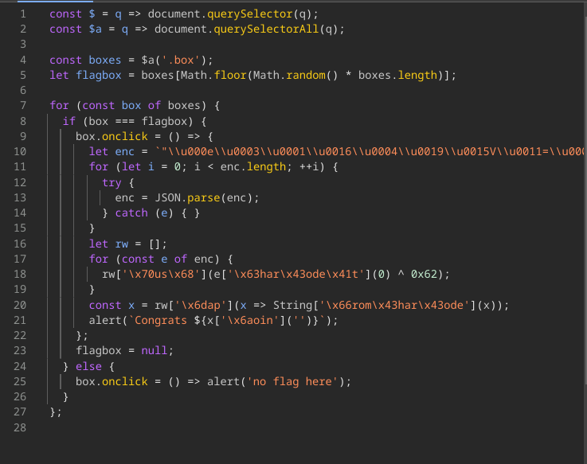Click the 'Congrats' template string in alert
The image size is (587, 464).
(x=158, y=320)
